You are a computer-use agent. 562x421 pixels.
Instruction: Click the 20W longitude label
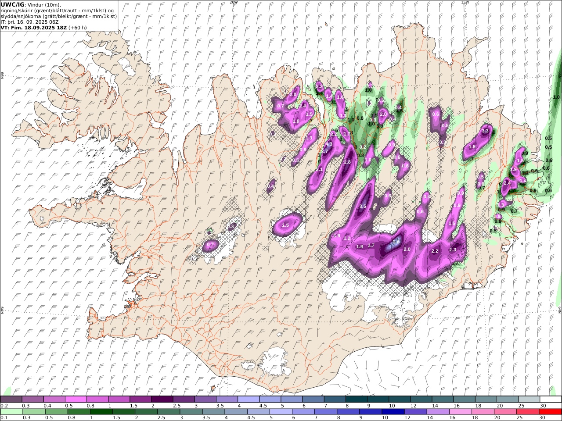[234, 2]
